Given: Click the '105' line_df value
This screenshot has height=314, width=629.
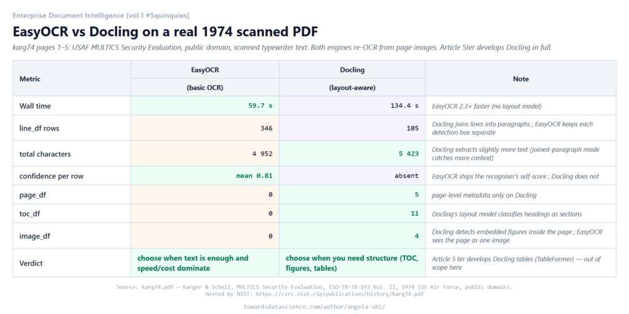Looking at the screenshot, I should coord(413,128).
